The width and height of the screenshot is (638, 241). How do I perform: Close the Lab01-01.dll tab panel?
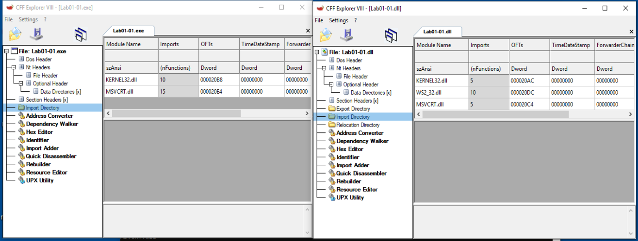(631, 32)
